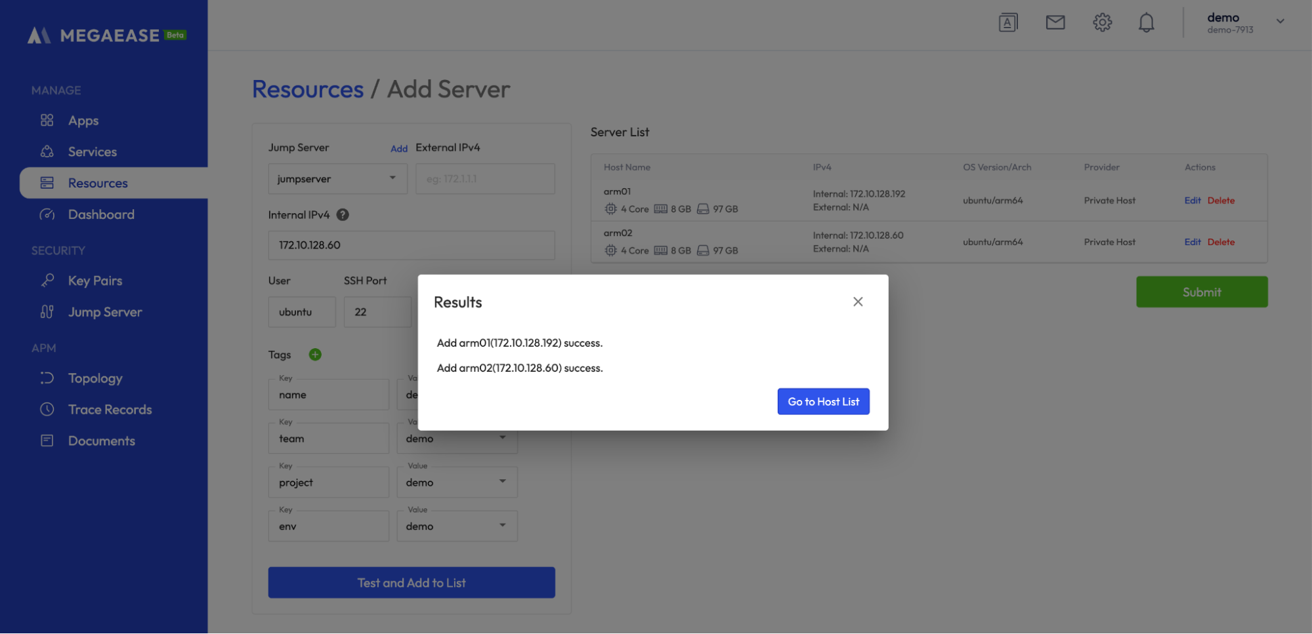Click the Internal IPv4 input field
1312x634 pixels.
coord(411,245)
